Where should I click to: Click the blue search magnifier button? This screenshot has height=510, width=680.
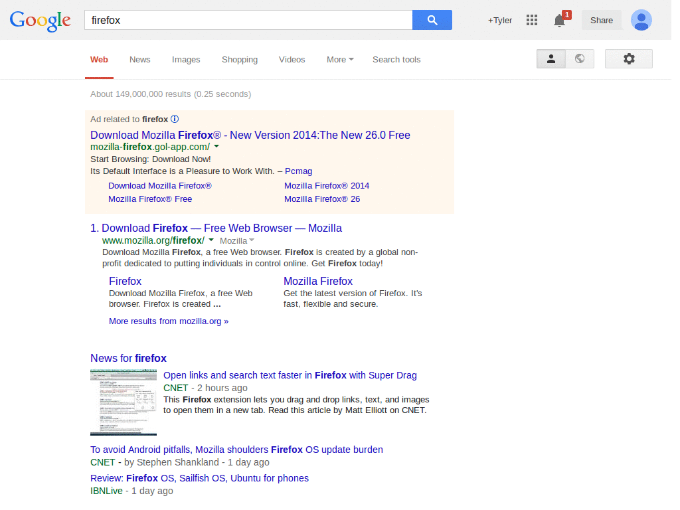(x=432, y=20)
